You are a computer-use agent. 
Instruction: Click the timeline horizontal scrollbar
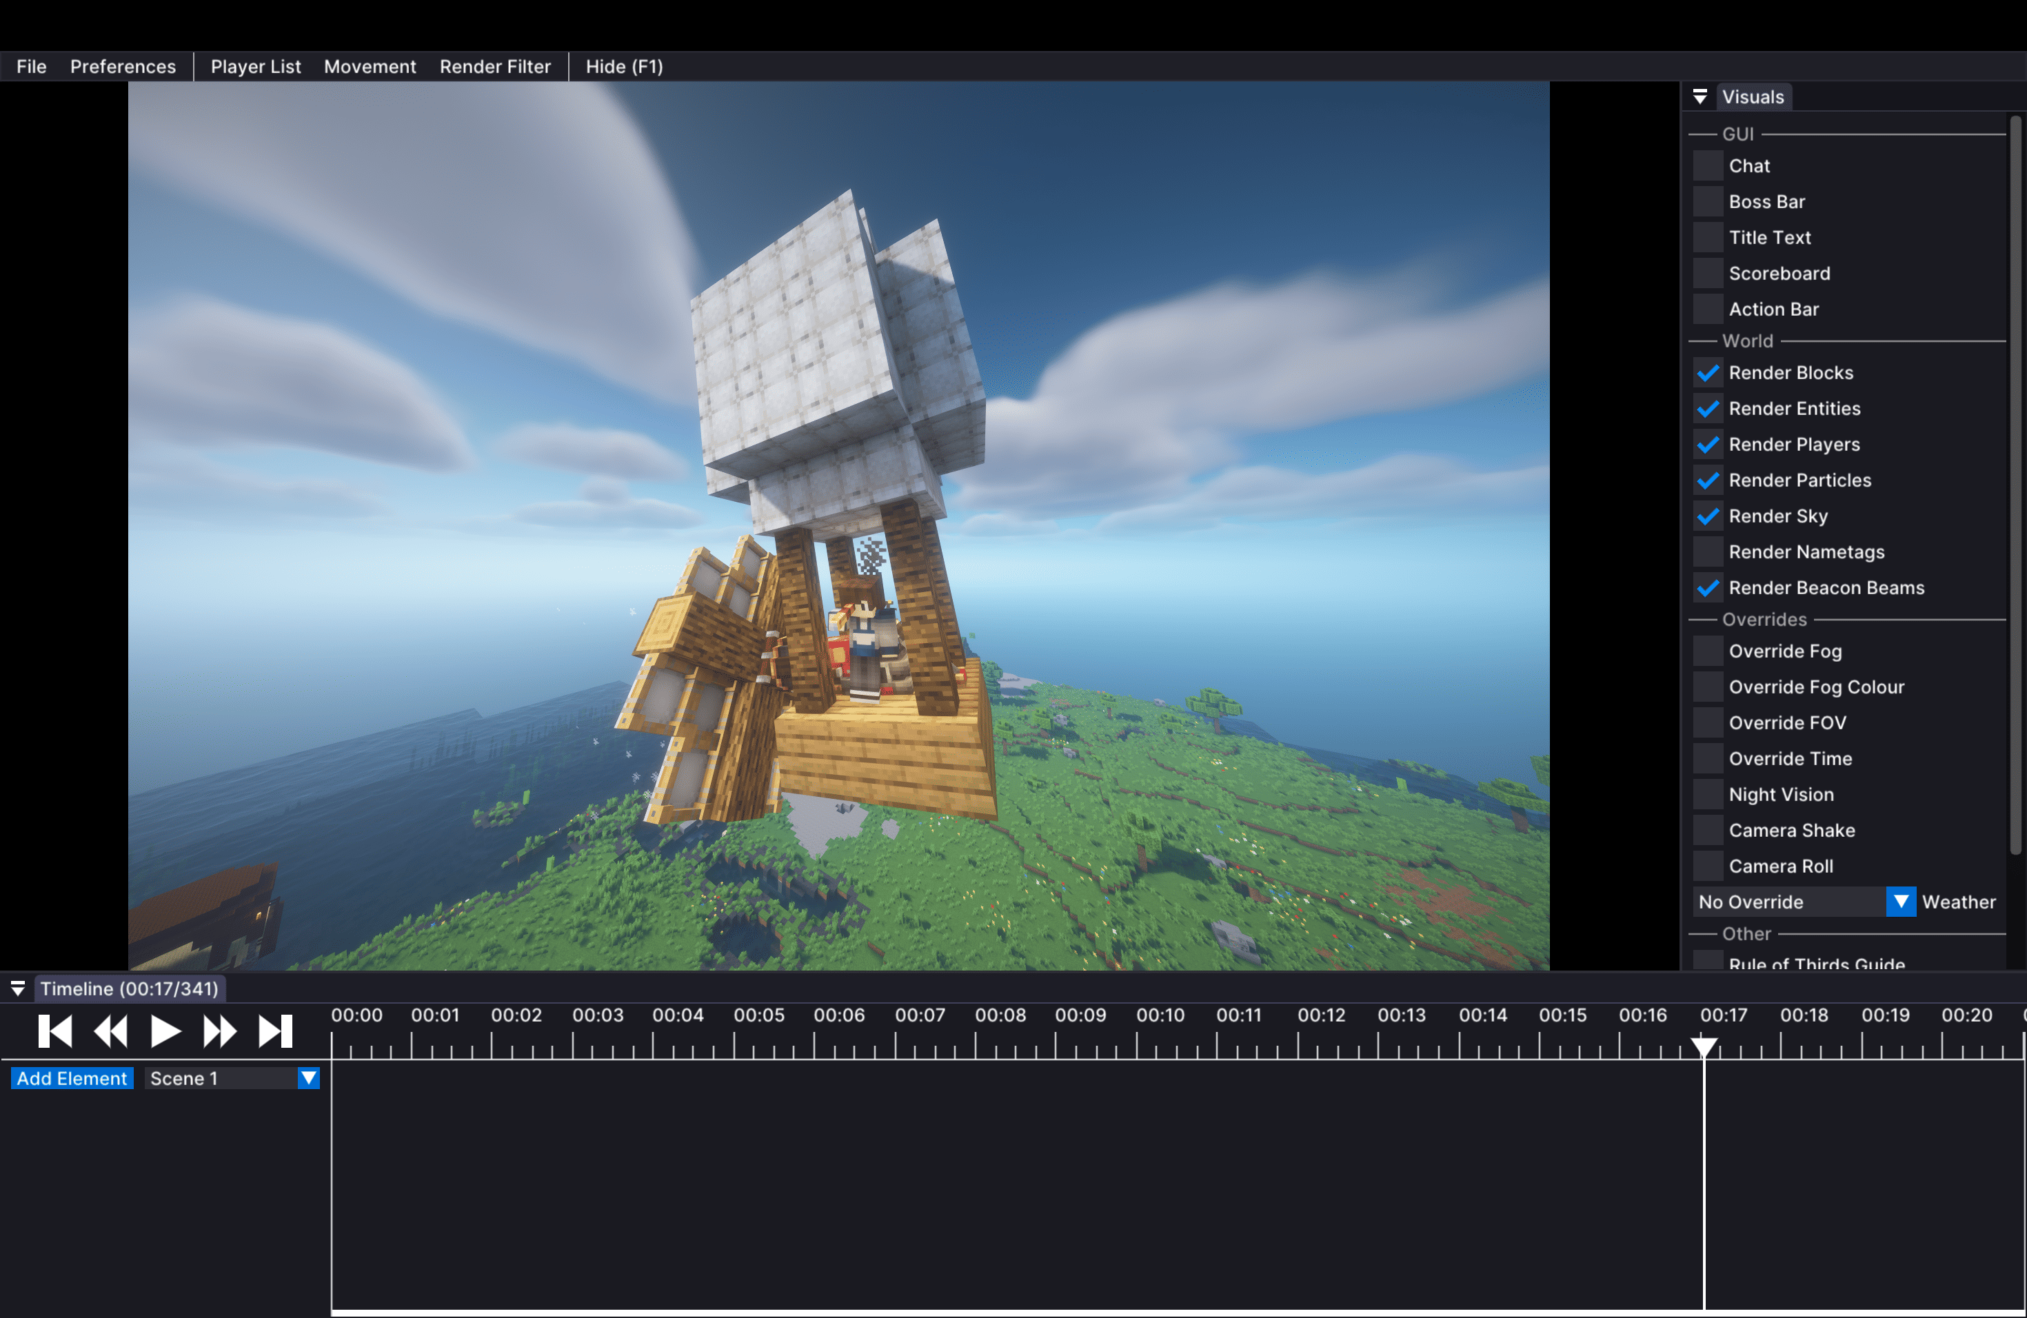(1178, 1313)
